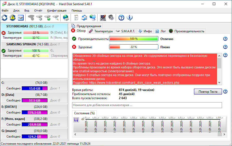Click green check health icon of SAMSUNG disk

coord(4,51)
